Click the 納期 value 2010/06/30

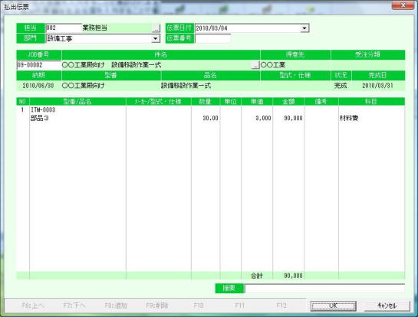38,86
